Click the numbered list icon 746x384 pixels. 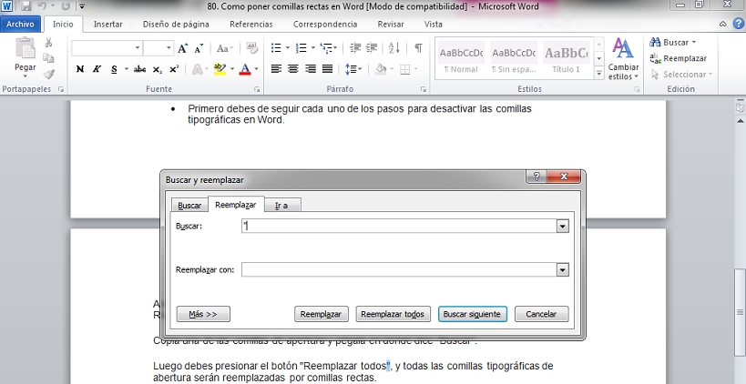tap(301, 48)
